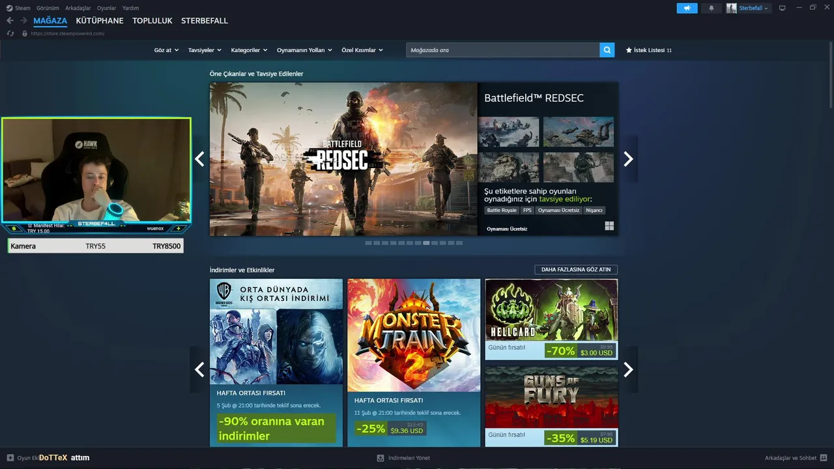Switch to Big Picture mode monitor icon
834x469 pixels.
(783, 8)
